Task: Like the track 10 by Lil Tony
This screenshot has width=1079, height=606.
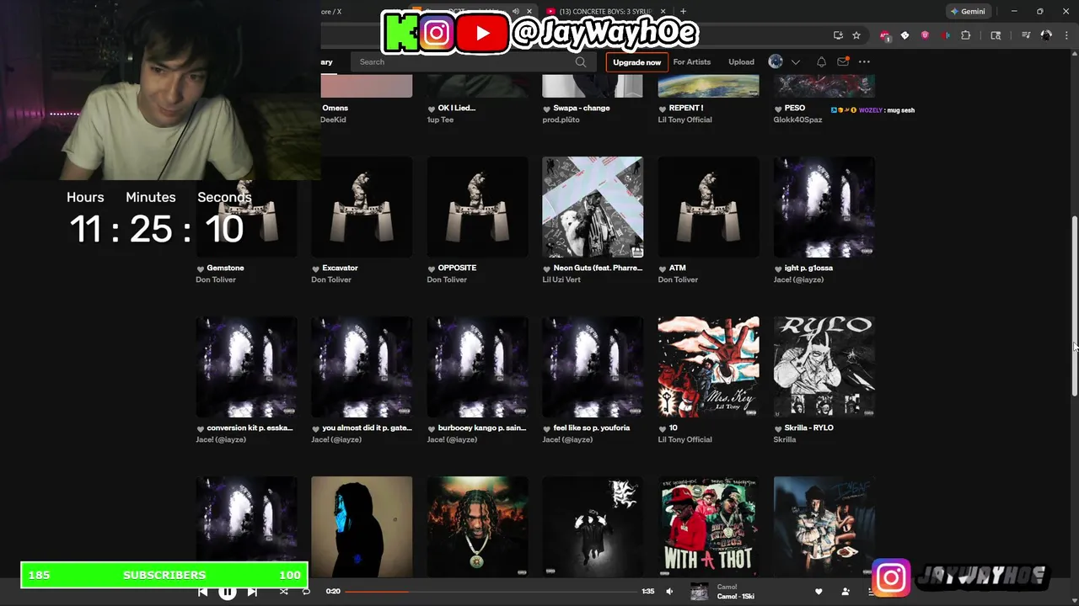Action: (663, 428)
